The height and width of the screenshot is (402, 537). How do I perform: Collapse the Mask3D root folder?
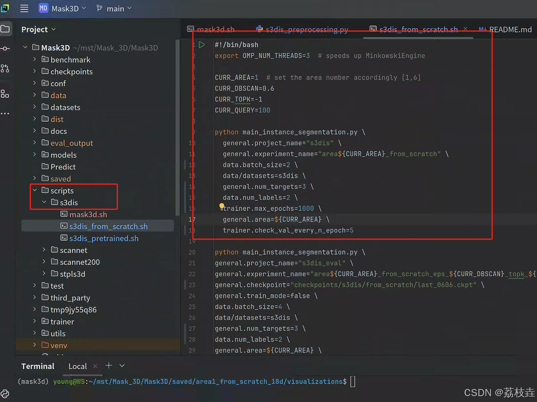click(x=25, y=48)
